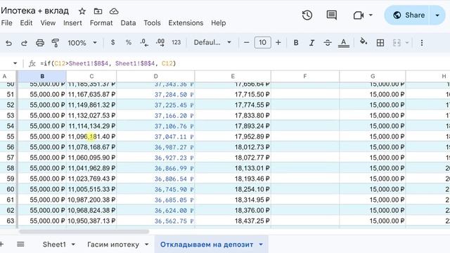Open version history clock icon

307,15
